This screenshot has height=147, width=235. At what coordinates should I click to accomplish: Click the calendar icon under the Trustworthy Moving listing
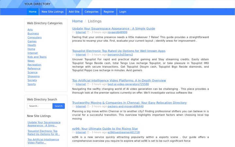88,106
